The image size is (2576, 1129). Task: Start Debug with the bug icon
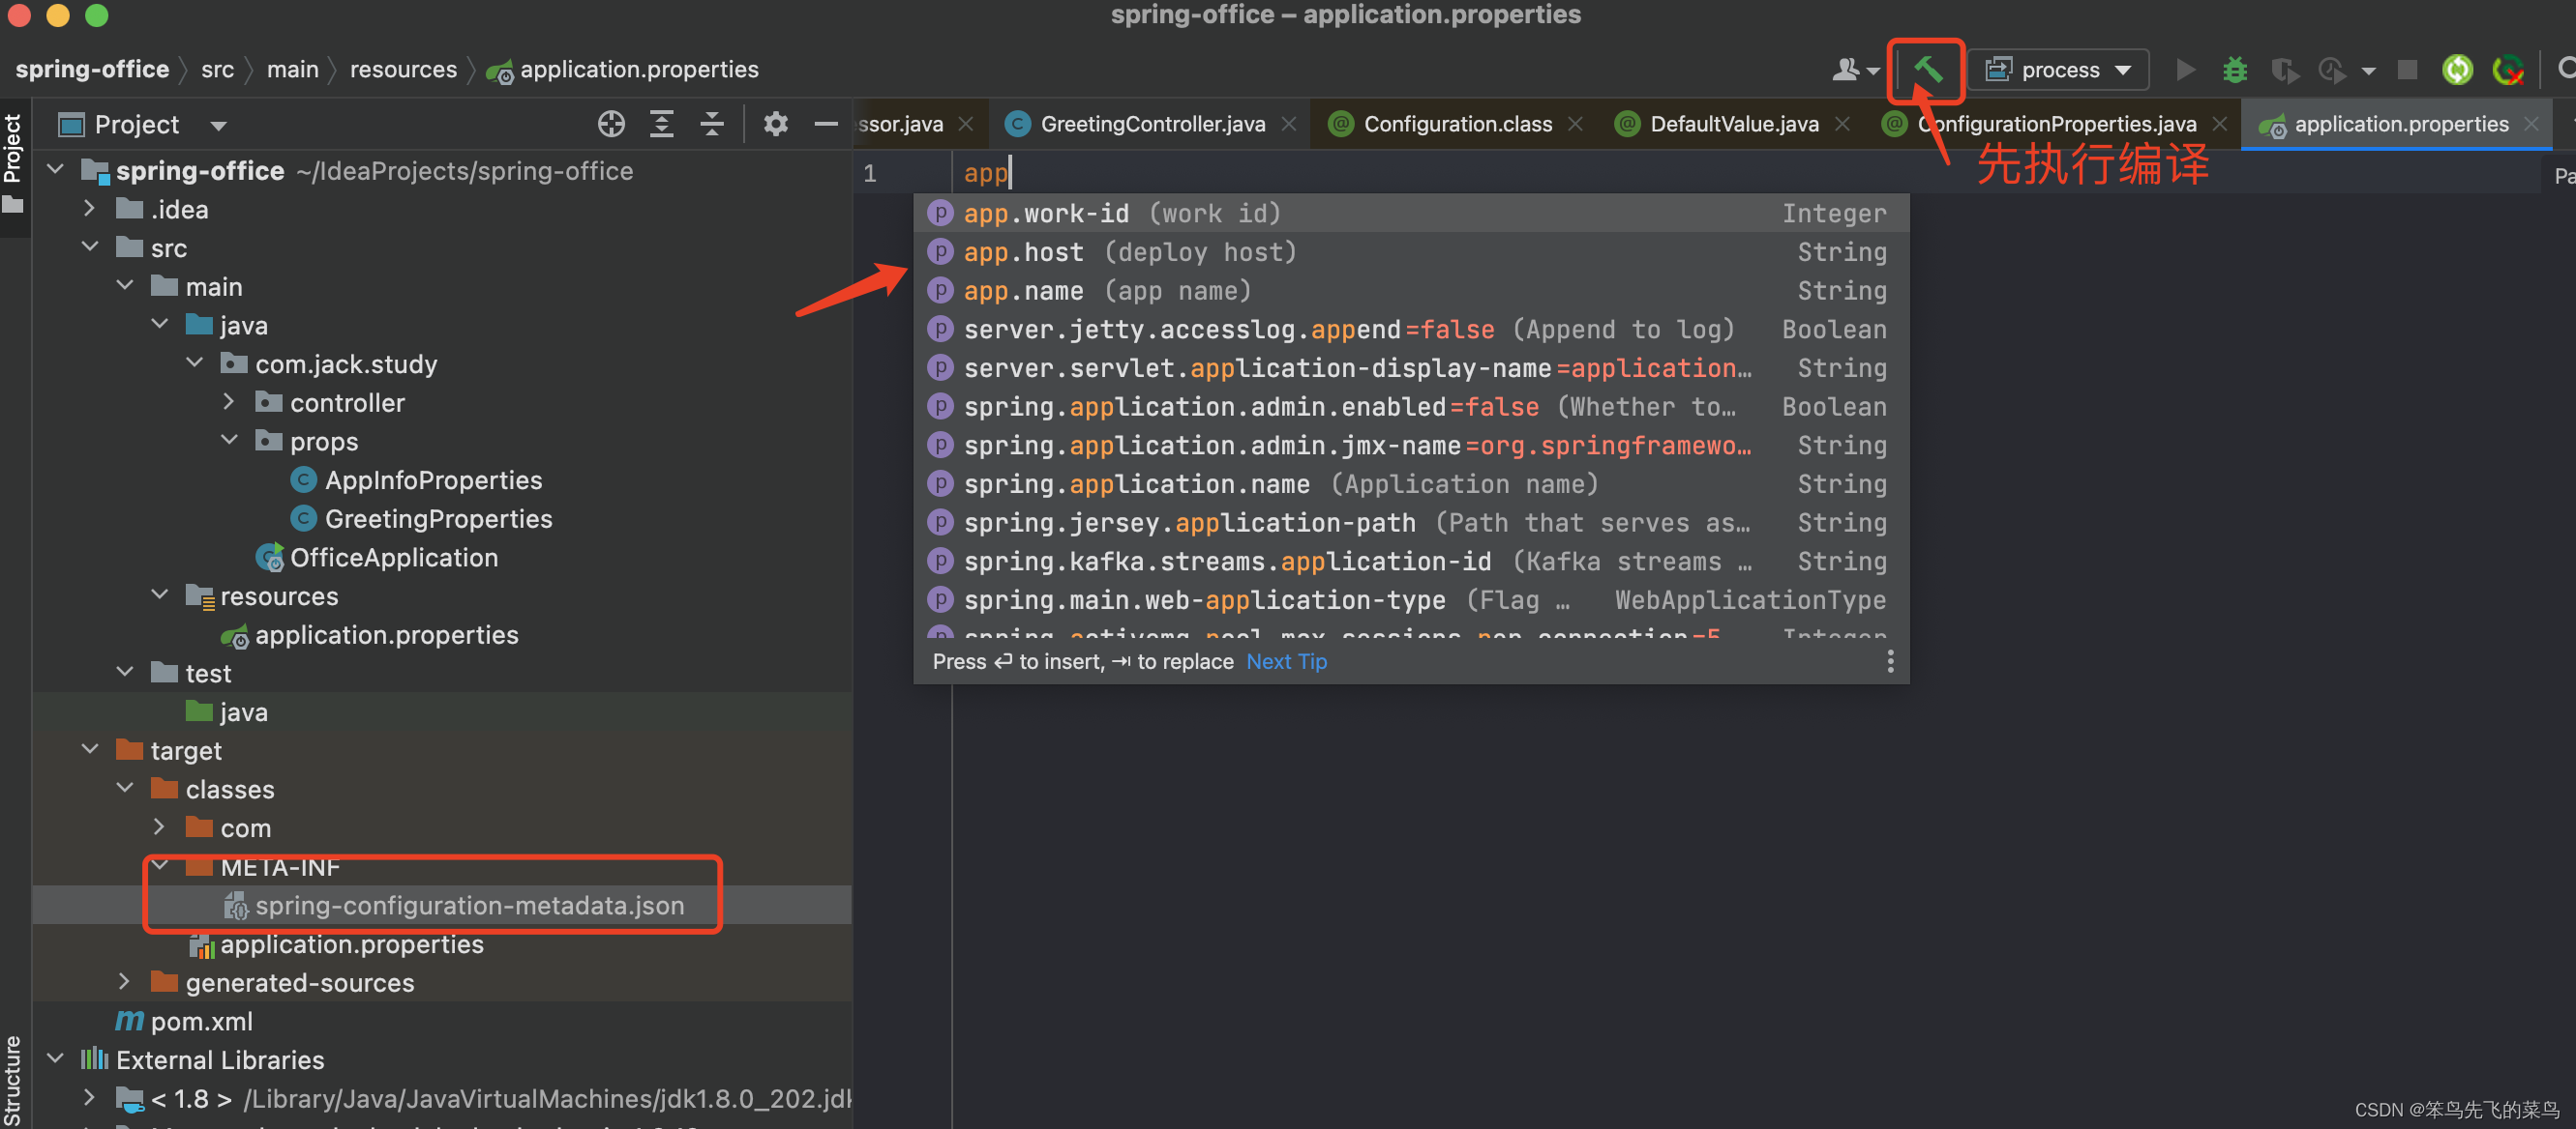pos(2234,70)
